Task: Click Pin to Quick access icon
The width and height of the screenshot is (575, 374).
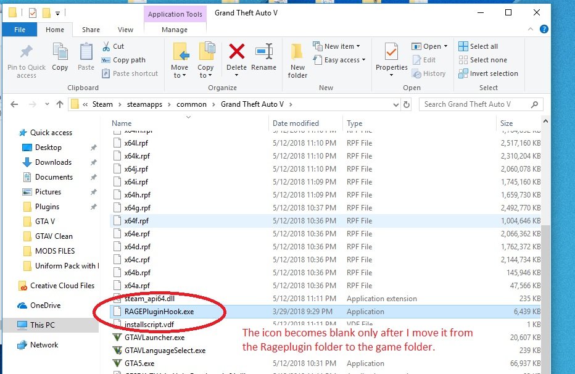Action: tap(26, 51)
